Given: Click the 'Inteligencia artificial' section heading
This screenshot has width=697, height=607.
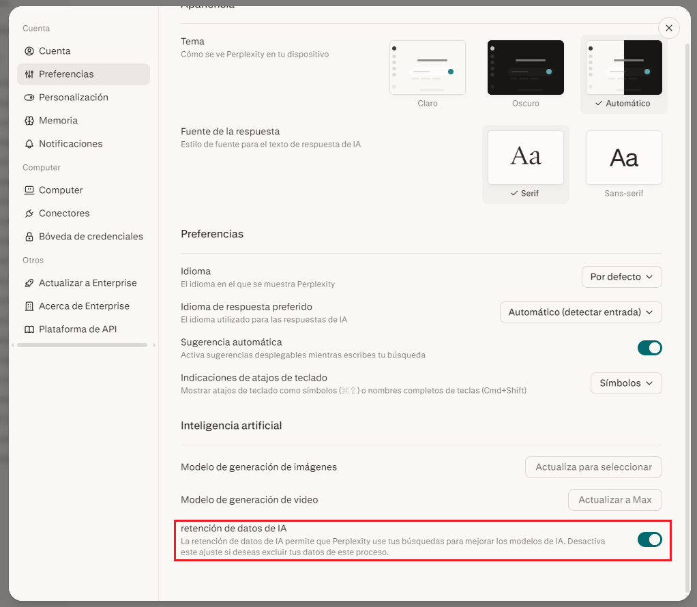Looking at the screenshot, I should pos(231,426).
